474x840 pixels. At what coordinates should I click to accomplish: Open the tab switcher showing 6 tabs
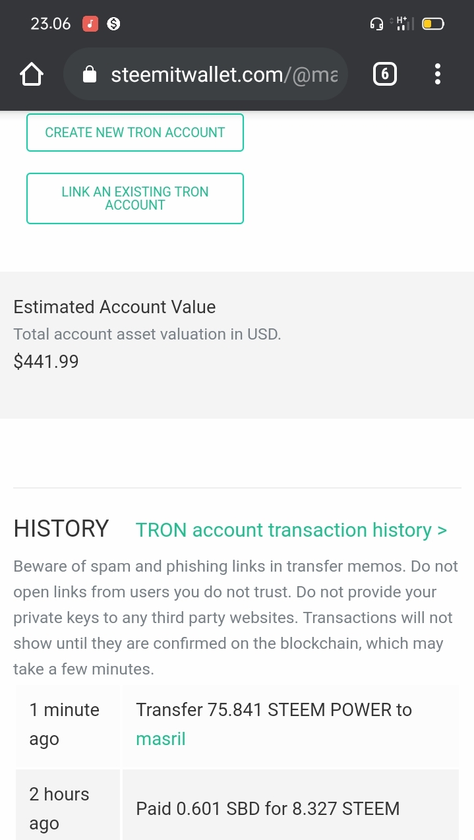coord(385,75)
